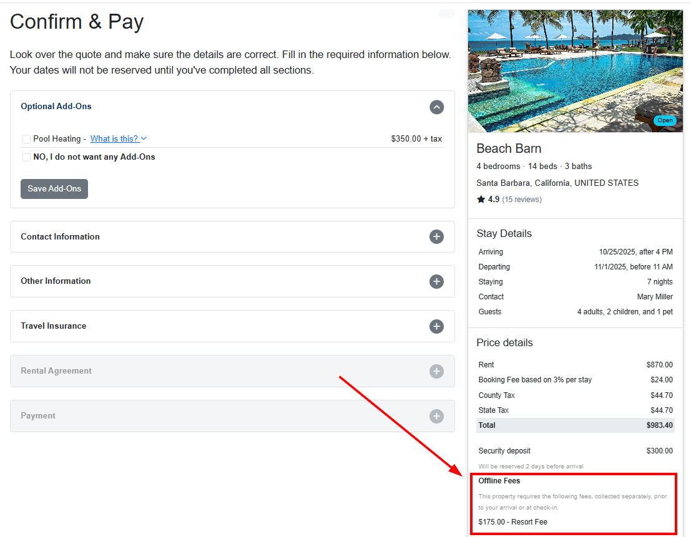Click the Open badge on the pool photo
Image resolution: width=691 pixels, height=537 pixels.
[665, 120]
